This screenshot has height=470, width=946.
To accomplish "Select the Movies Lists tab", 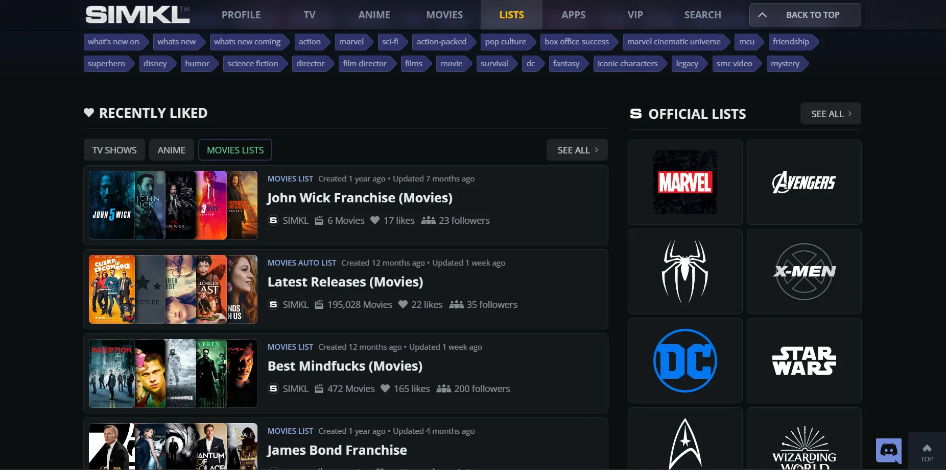I will [235, 150].
